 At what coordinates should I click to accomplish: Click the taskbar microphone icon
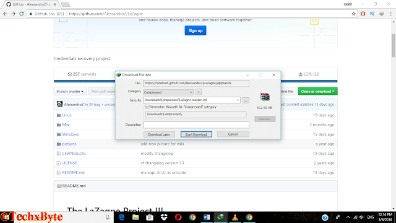pos(108,217)
